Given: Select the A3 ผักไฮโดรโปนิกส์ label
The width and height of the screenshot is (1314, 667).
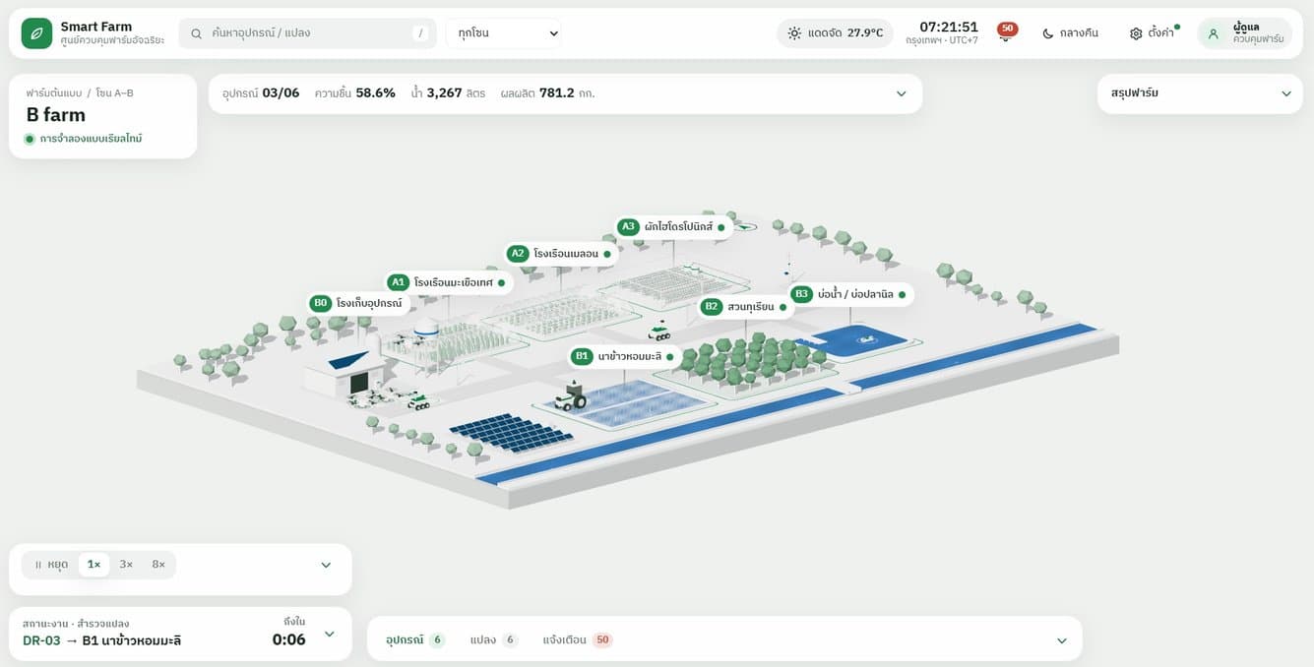Looking at the screenshot, I should [673, 226].
